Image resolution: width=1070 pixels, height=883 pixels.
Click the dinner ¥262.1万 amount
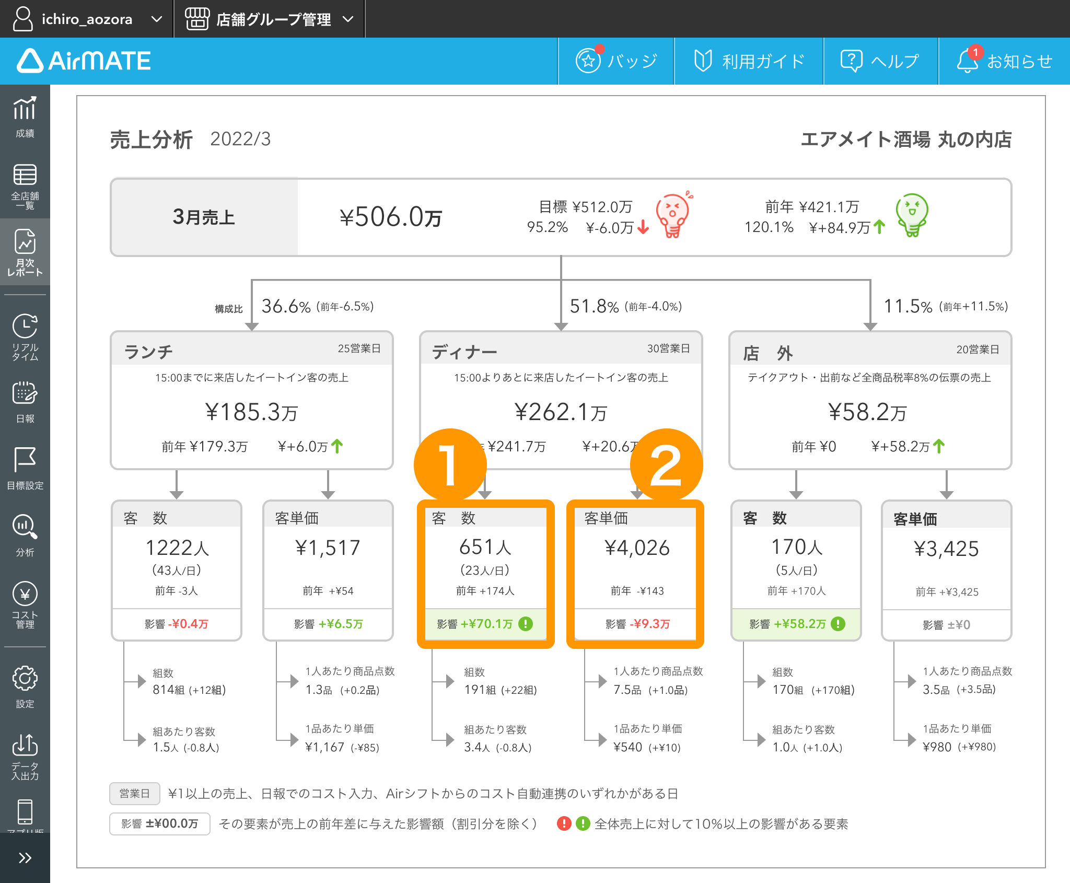[x=561, y=412]
